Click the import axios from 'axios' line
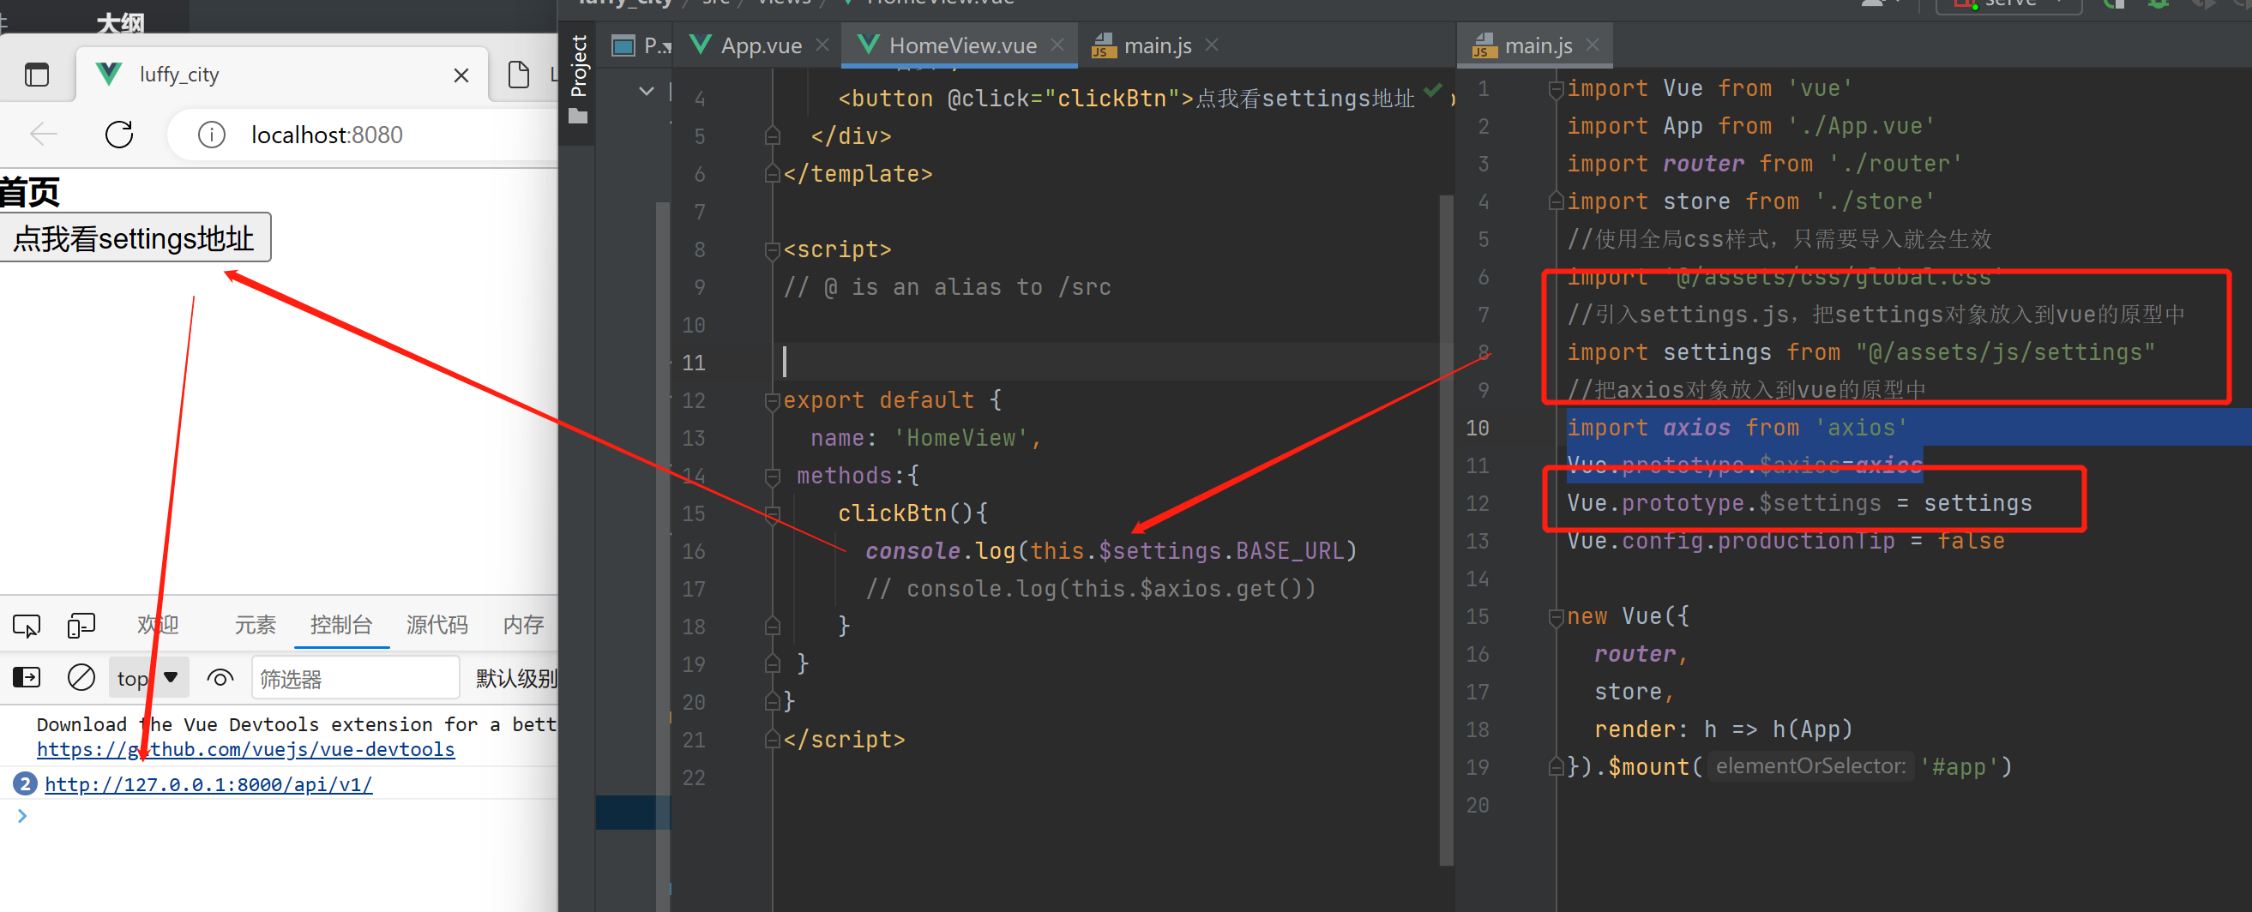Viewport: 2252px width, 912px height. pyautogui.click(x=1737, y=427)
